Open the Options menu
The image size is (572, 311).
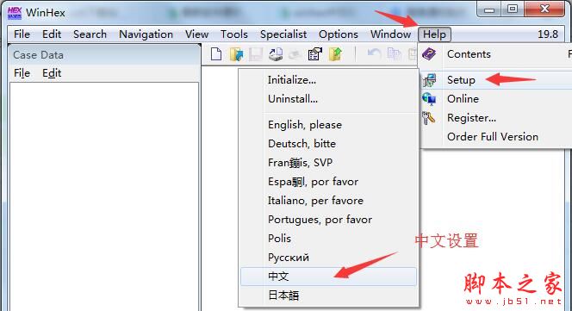(x=339, y=34)
